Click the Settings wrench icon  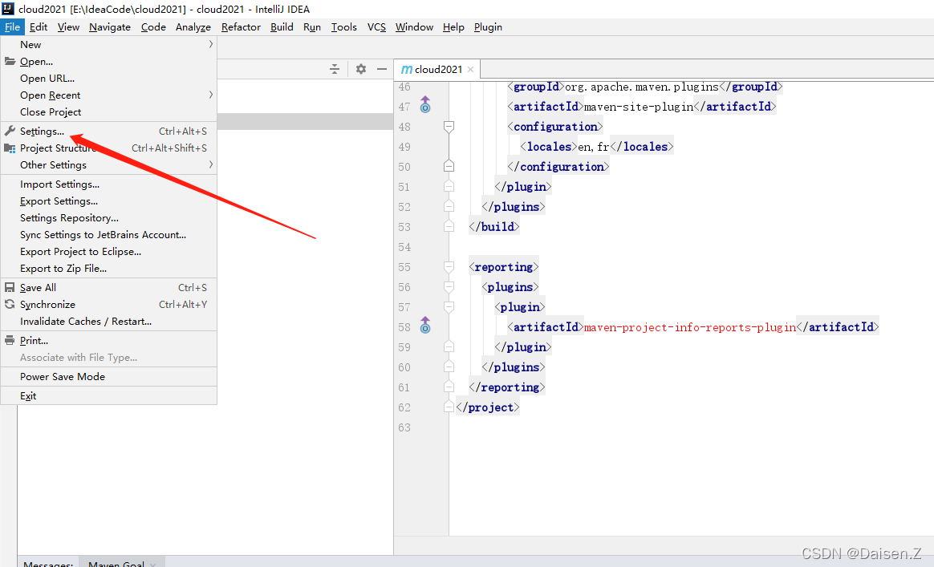click(10, 131)
